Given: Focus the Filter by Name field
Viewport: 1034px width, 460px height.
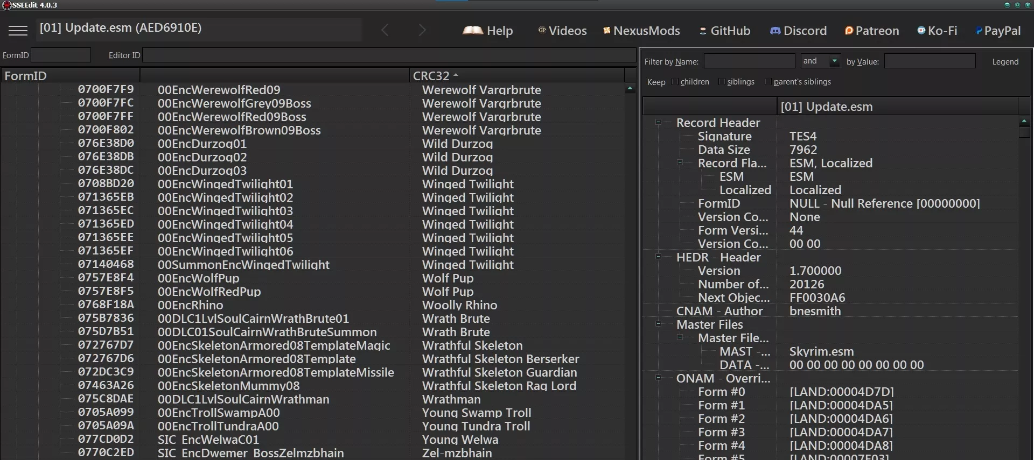Looking at the screenshot, I should (749, 61).
